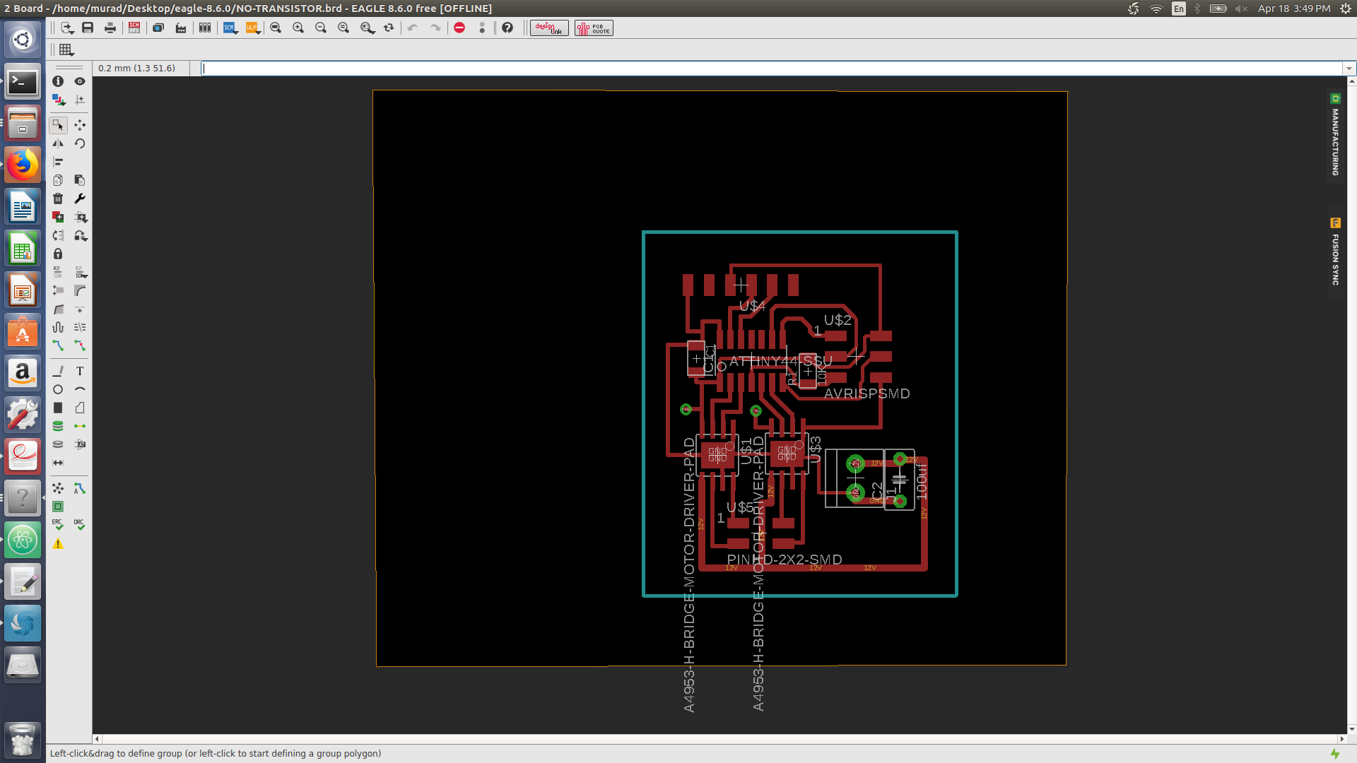Select the Polygon tool
The height and width of the screenshot is (763, 1357).
[x=80, y=408]
